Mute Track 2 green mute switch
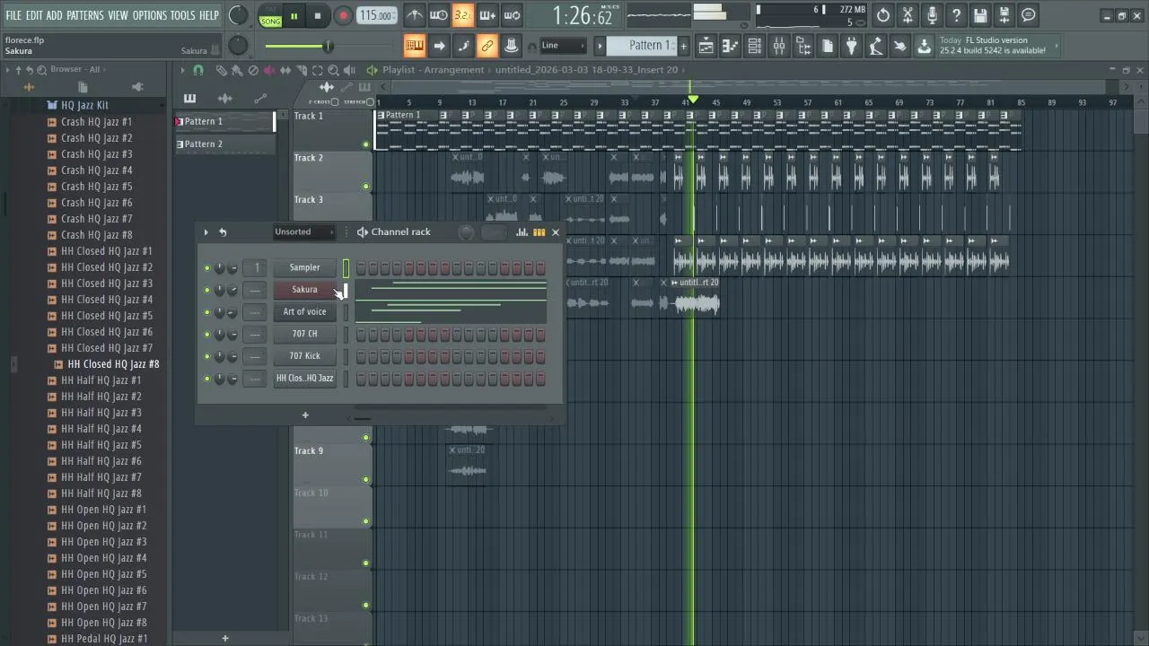Image resolution: width=1149 pixels, height=646 pixels. click(365, 187)
